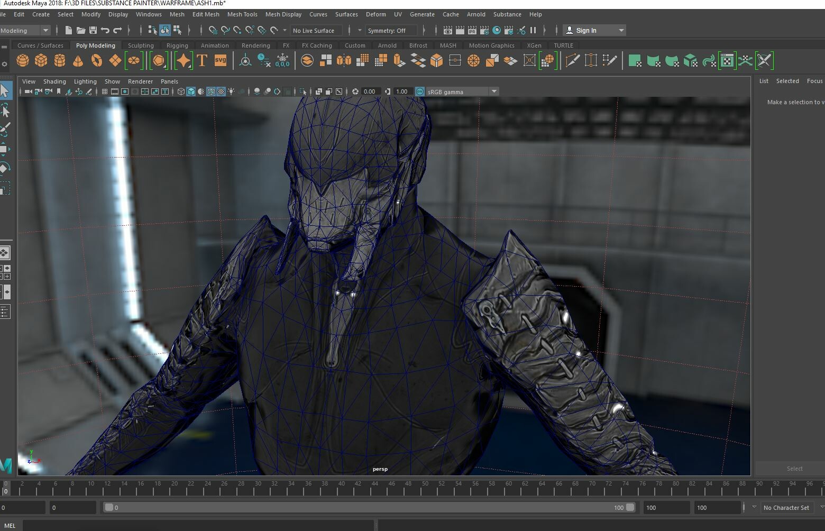
Task: Switch to the Sculpting shelf tab
Action: tap(141, 45)
